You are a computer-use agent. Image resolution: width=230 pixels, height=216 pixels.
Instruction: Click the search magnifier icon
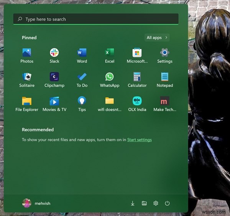click(20, 19)
